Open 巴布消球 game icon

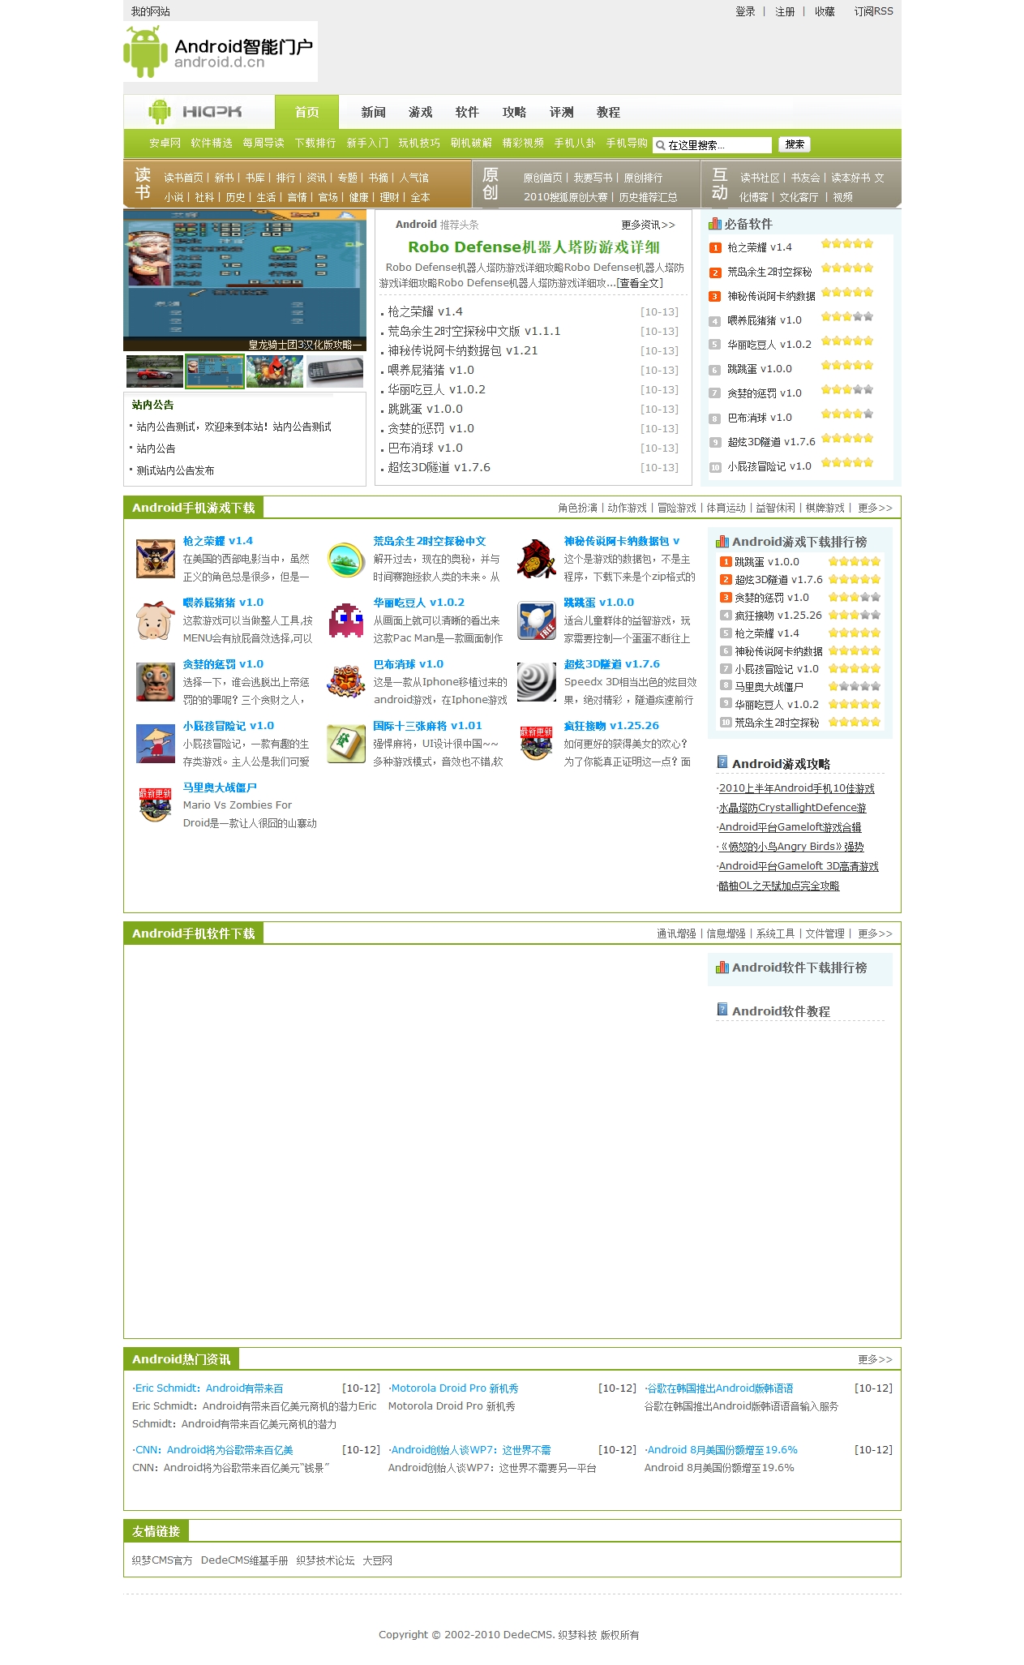tap(346, 682)
